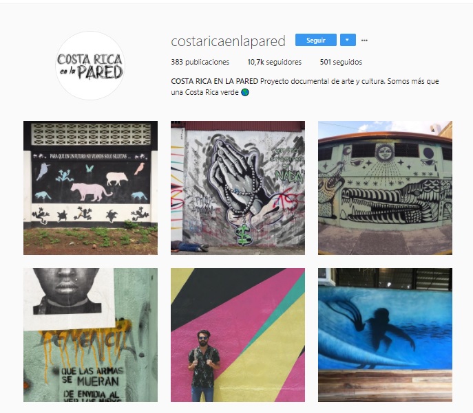
Task: Click the 383 publicaciones count
Action: 200,62
